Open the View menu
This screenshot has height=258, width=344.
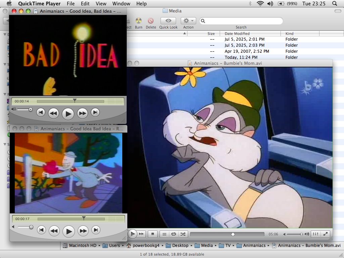101,3
